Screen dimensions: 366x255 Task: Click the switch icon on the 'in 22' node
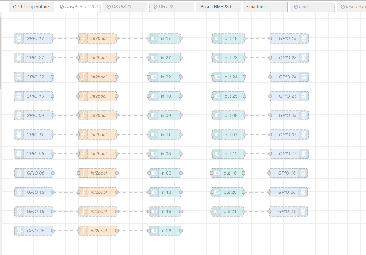[153, 77]
